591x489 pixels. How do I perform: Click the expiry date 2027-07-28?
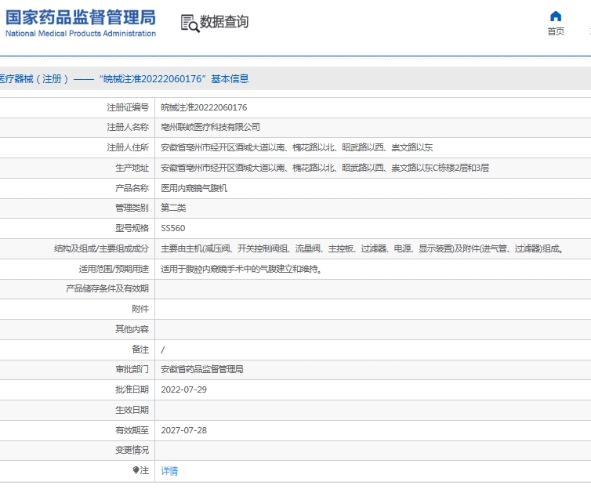(183, 430)
